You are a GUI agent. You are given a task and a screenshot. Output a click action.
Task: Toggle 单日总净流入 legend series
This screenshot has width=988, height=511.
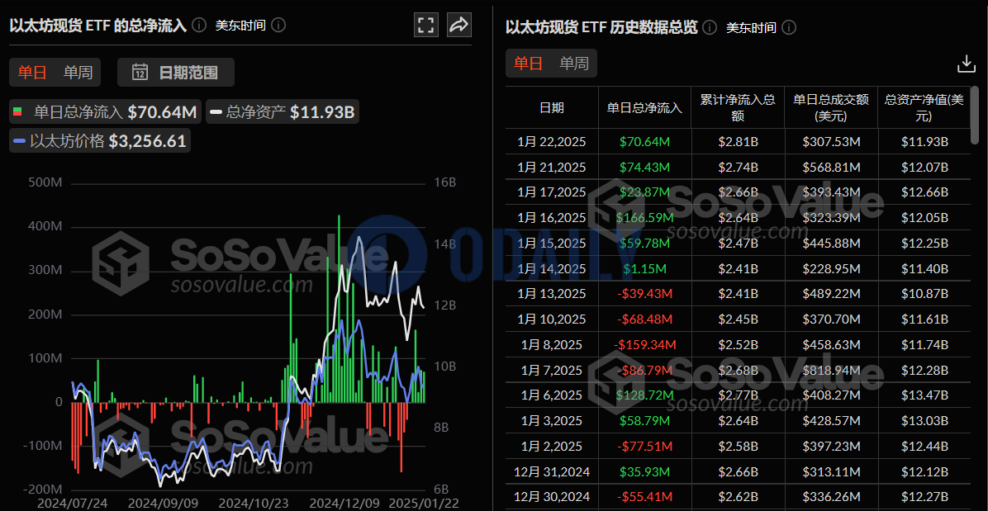[x=105, y=112]
